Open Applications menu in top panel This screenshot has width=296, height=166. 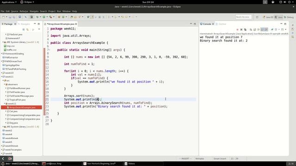coord(9,2)
